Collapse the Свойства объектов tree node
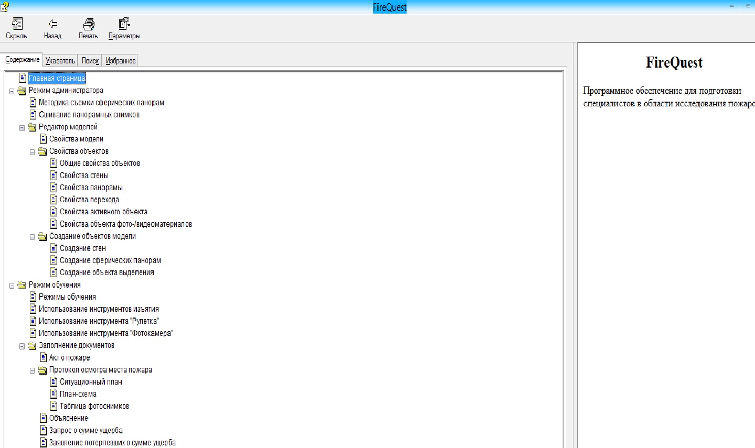The height and width of the screenshot is (448, 755). click(32, 152)
